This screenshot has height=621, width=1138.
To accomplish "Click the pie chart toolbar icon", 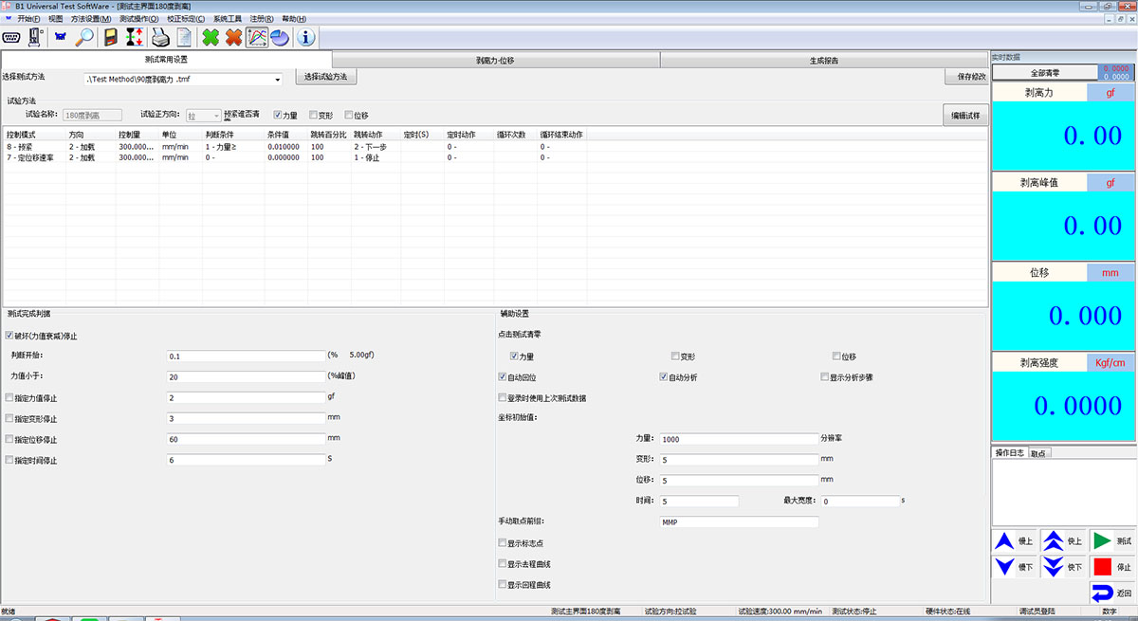I will pos(280,38).
